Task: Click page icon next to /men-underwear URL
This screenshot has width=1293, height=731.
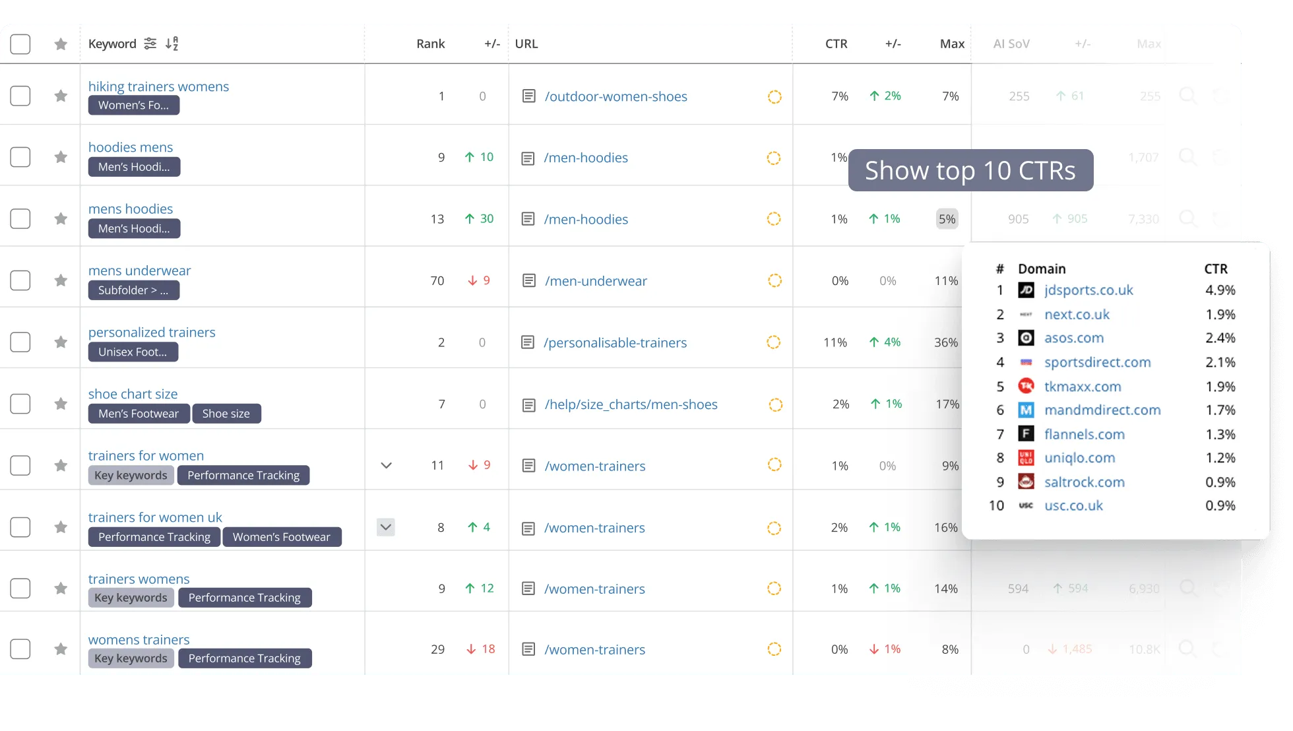Action: click(x=528, y=280)
